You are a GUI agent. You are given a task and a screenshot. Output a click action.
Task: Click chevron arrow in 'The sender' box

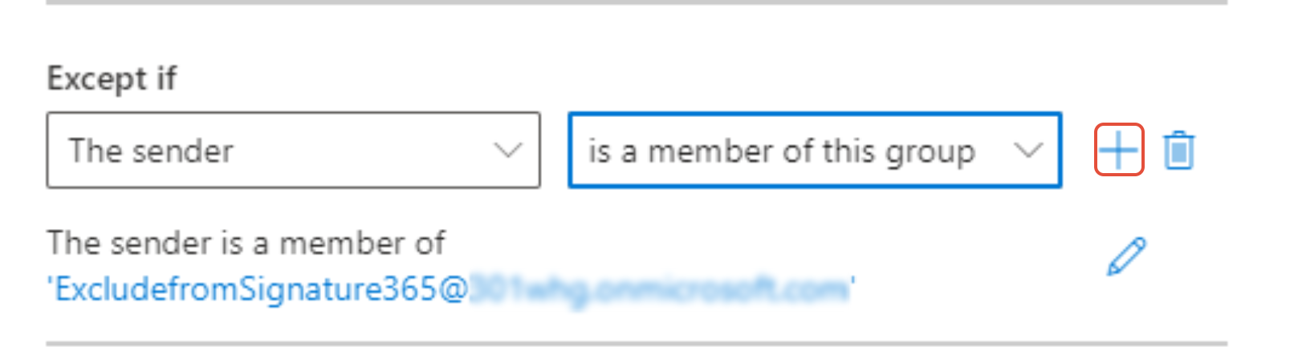(507, 150)
